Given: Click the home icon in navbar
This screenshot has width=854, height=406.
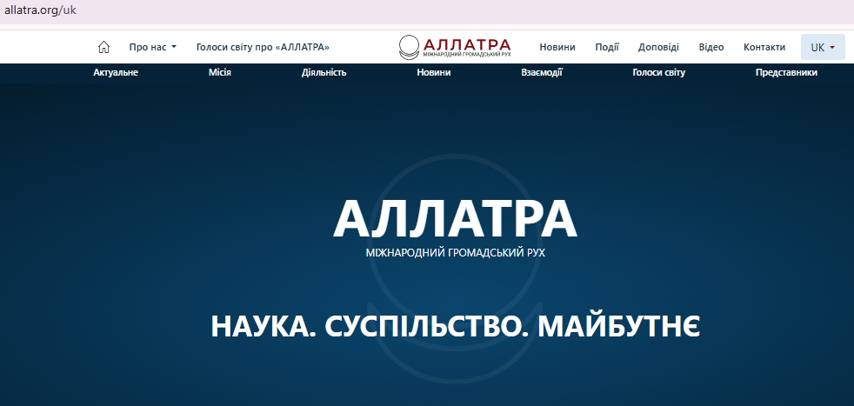Looking at the screenshot, I should [x=104, y=47].
